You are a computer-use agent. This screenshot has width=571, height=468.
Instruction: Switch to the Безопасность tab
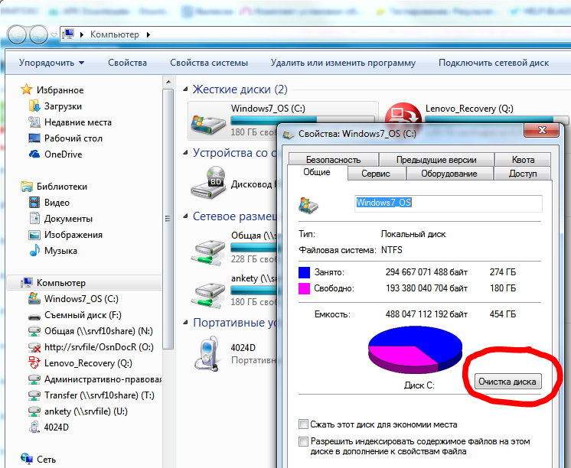(333, 160)
